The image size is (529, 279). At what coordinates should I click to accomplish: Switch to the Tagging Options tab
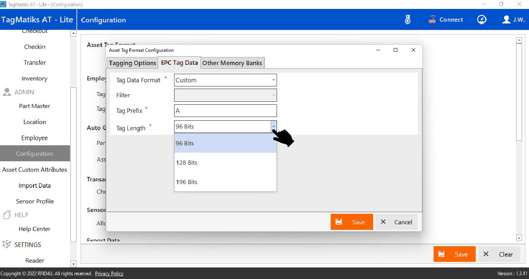(x=132, y=63)
